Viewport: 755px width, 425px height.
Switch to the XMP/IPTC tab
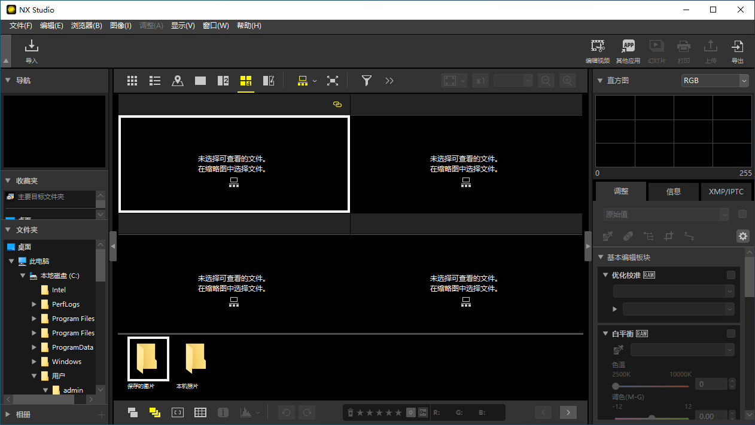(726, 191)
